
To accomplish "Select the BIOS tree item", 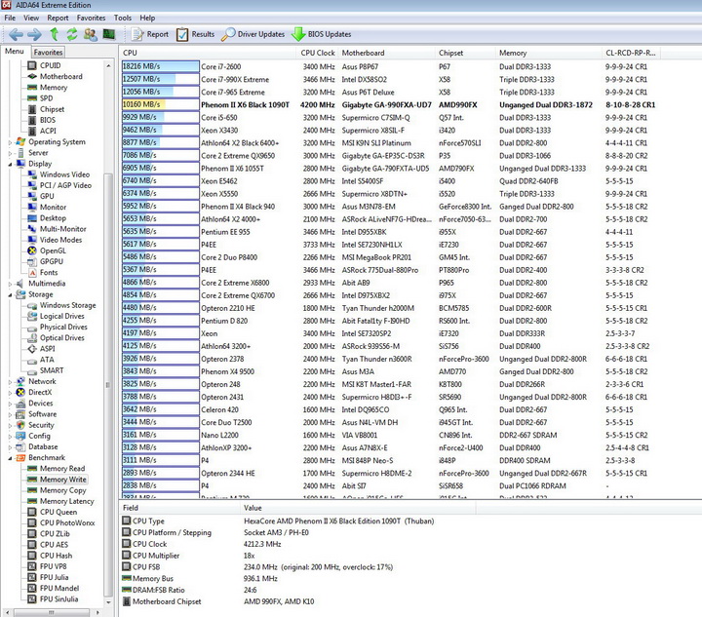I will coord(48,120).
